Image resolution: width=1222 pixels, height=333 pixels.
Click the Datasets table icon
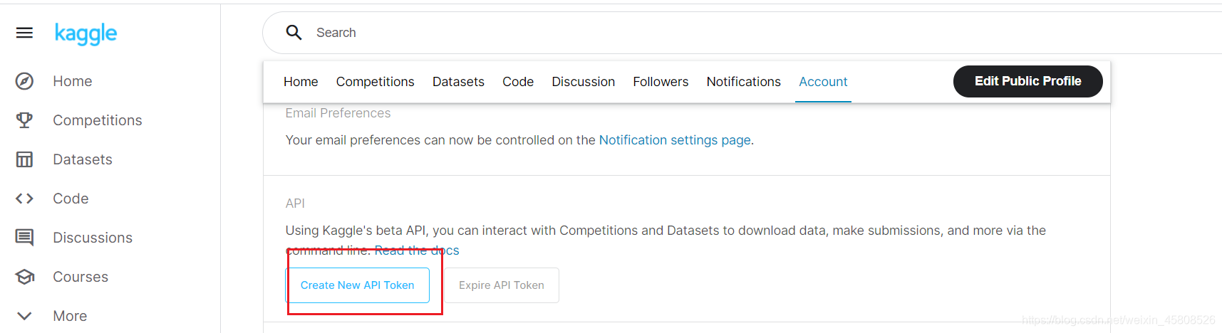click(x=24, y=159)
